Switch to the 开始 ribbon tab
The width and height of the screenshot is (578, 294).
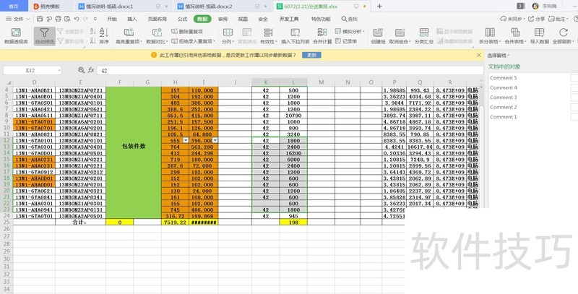tap(112, 19)
